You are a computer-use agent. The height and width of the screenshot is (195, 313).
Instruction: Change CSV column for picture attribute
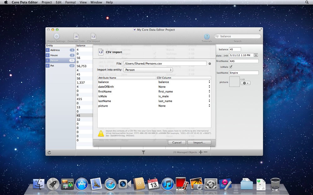184,106
